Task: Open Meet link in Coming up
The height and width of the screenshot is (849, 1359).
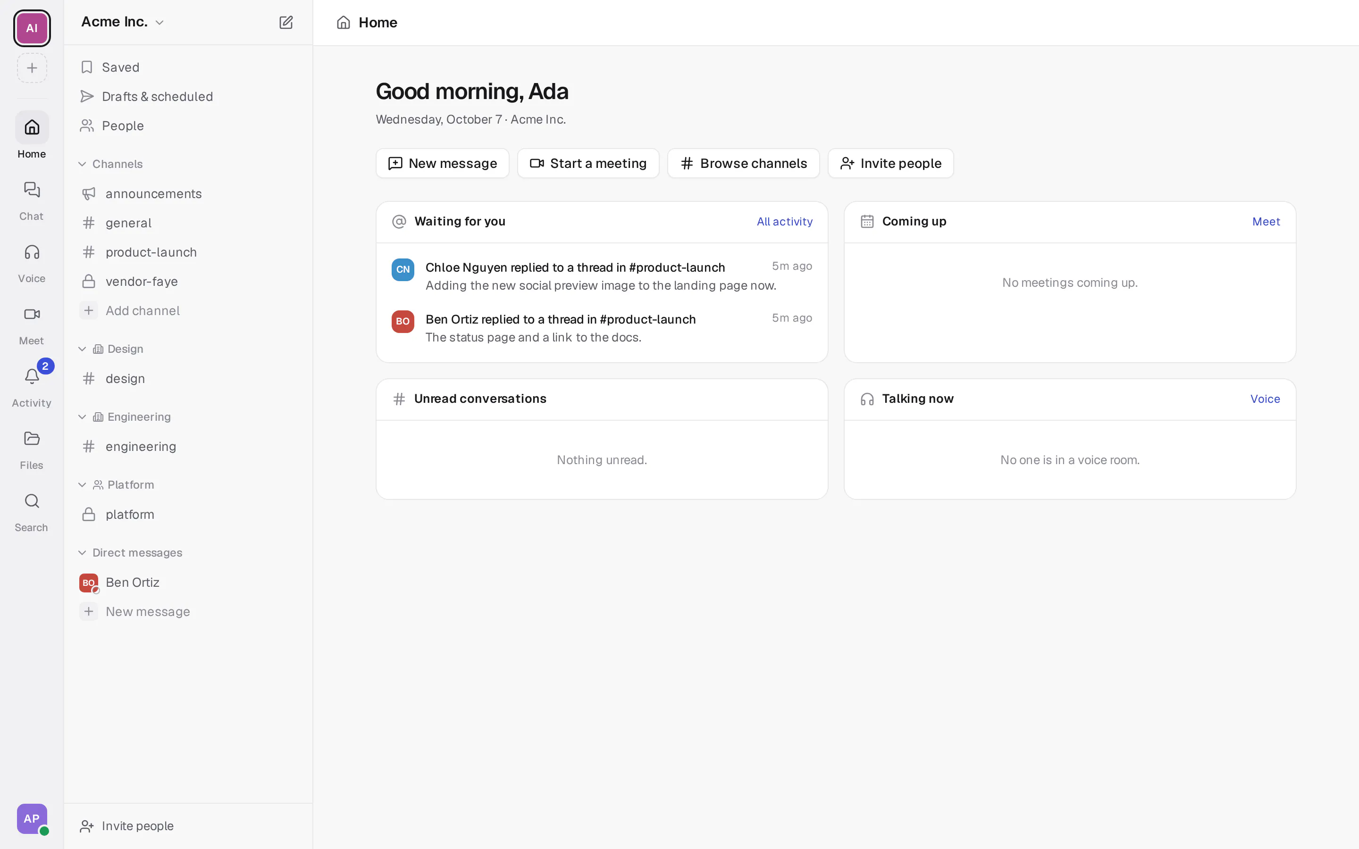Action: pos(1266,221)
